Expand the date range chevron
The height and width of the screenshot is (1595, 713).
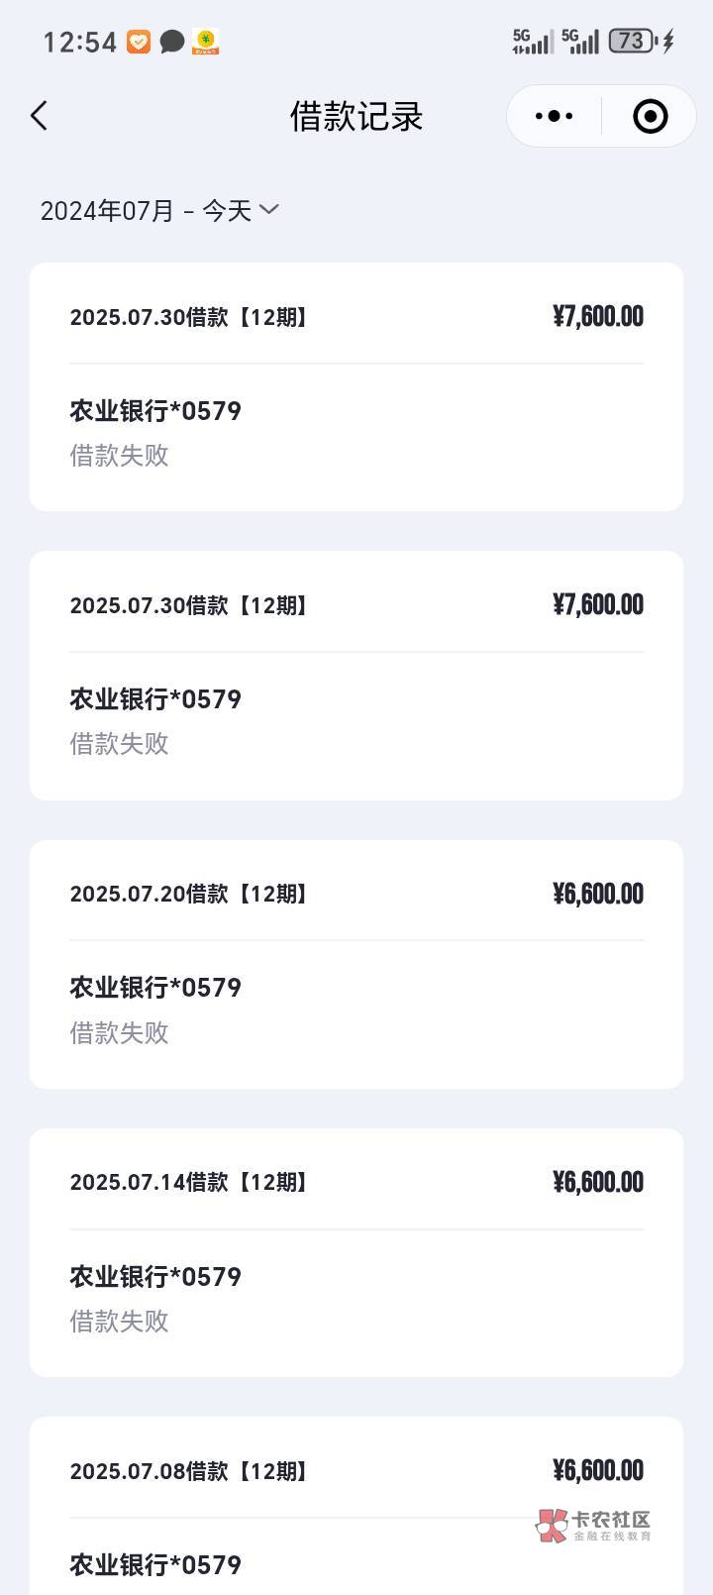click(x=268, y=209)
